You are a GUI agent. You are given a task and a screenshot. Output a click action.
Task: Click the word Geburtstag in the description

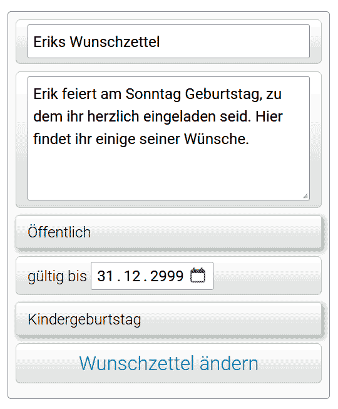point(223,94)
